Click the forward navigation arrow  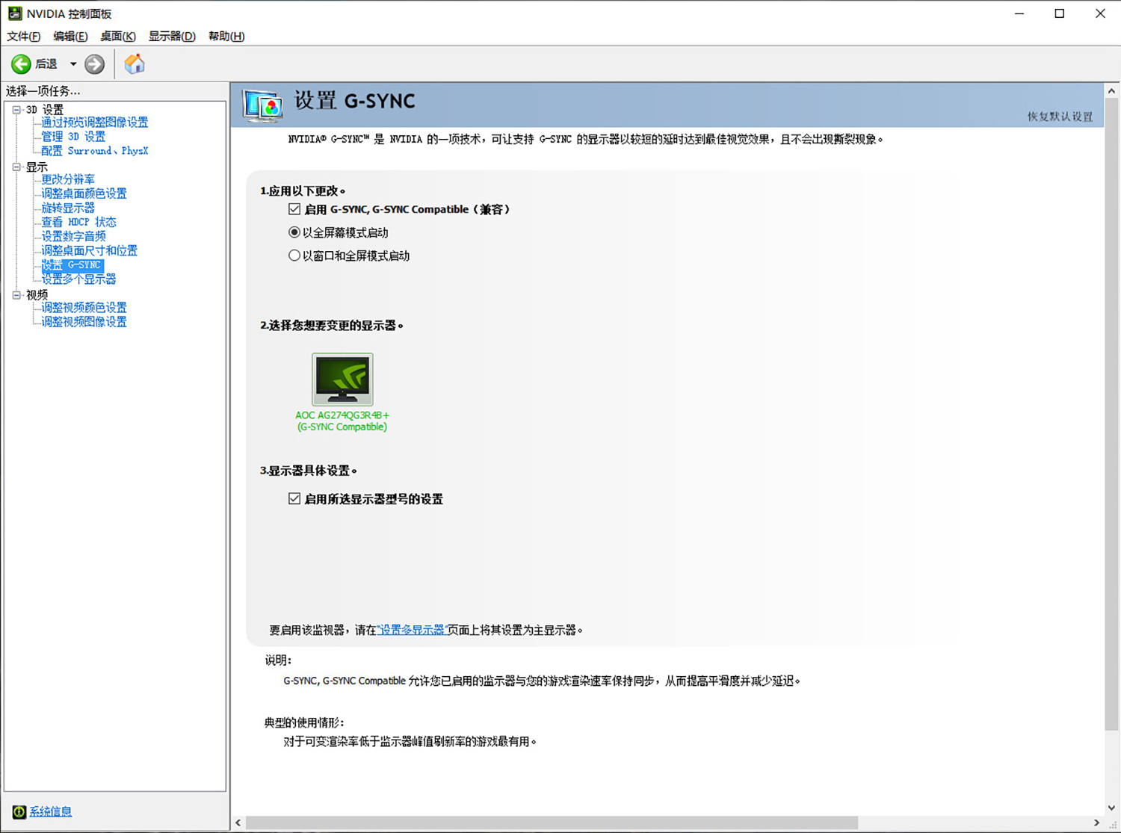click(x=94, y=64)
